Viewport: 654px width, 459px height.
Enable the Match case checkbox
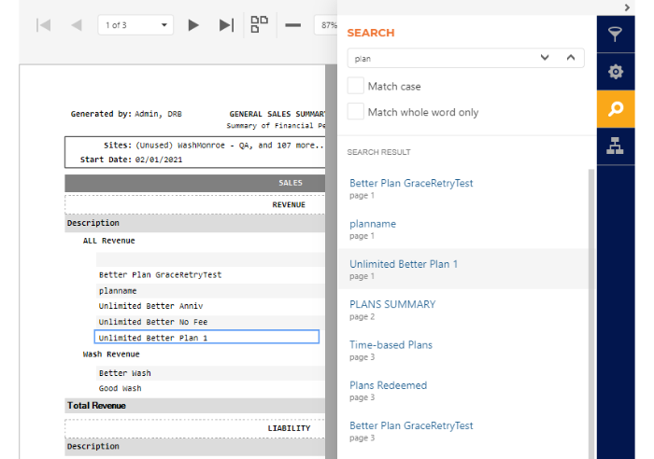356,86
